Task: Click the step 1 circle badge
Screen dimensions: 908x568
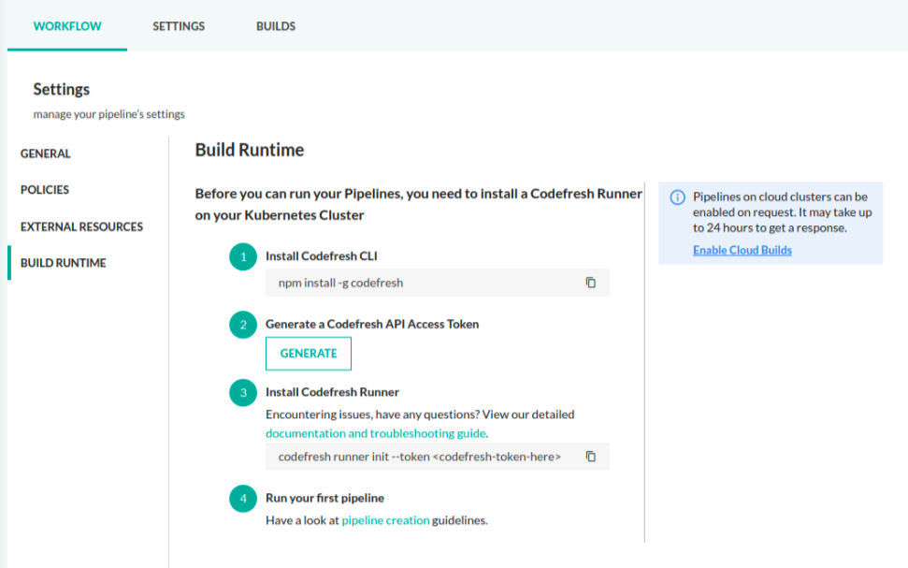Action: pyautogui.click(x=243, y=256)
